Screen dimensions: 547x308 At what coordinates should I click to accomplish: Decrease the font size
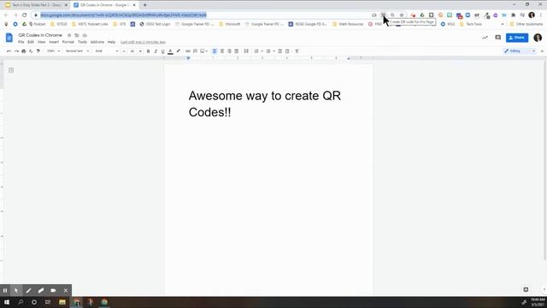(x=124, y=51)
